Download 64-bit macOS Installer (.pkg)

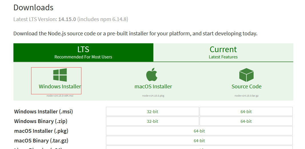coord(199,131)
